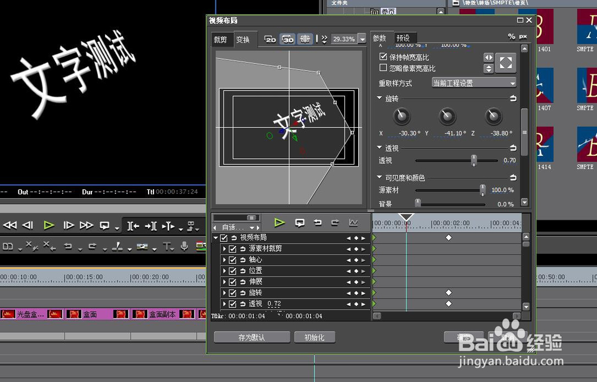Collapse the 可见度和颜色 section
This screenshot has height=382, width=597.
[379, 177]
